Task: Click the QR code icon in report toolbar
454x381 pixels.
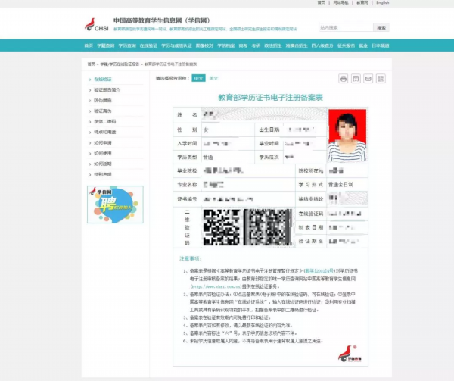Action: pyautogui.click(x=381, y=79)
